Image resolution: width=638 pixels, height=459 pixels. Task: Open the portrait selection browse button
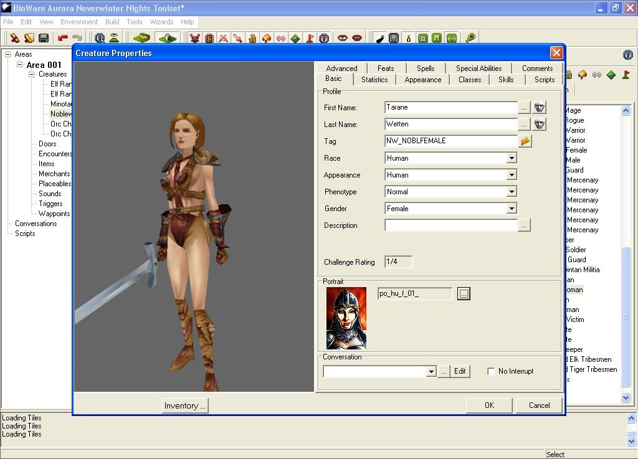464,293
